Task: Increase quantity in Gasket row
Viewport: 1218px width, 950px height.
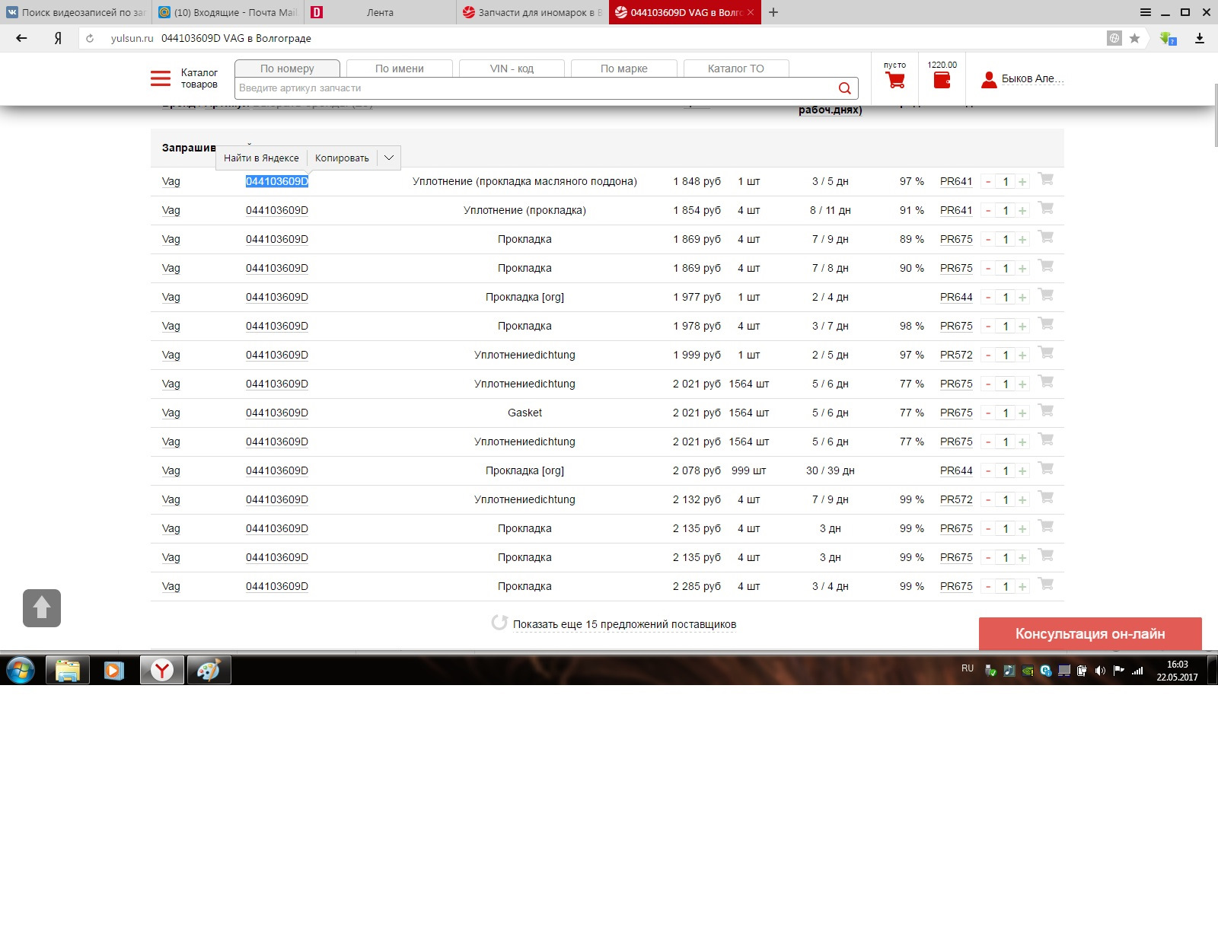Action: 1022,413
